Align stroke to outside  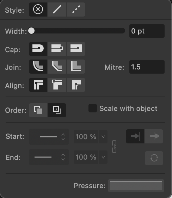coord(76,85)
